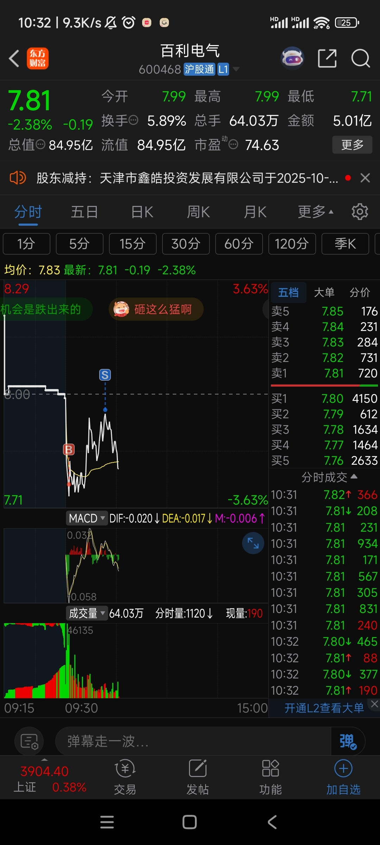Select the 大单 tab
Screen dimensions: 380x845
click(324, 292)
